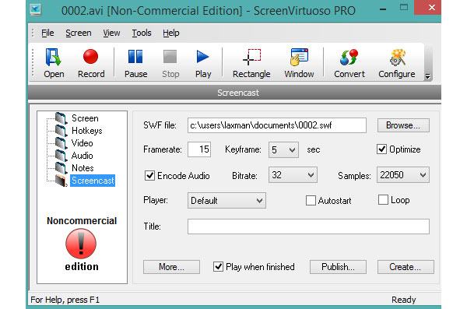Open the Screen menu
The height and width of the screenshot is (309, 467).
tap(79, 33)
